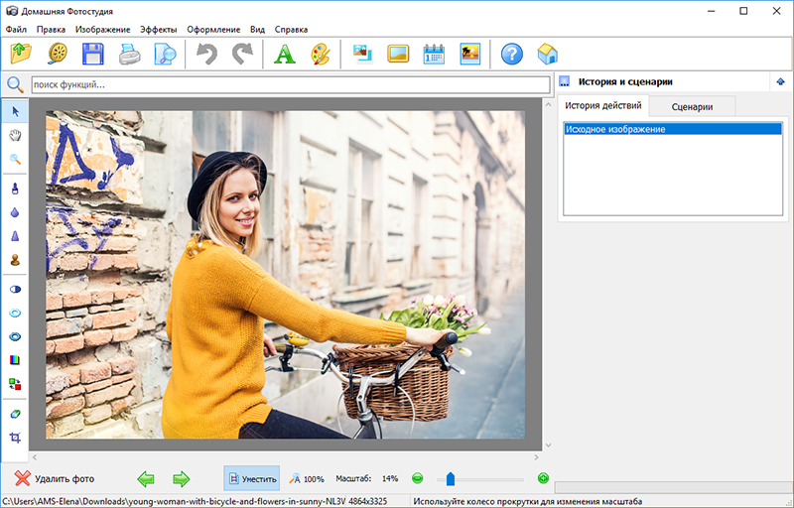Select the brush tool in left toolbar
794x508 pixels.
click(15, 189)
